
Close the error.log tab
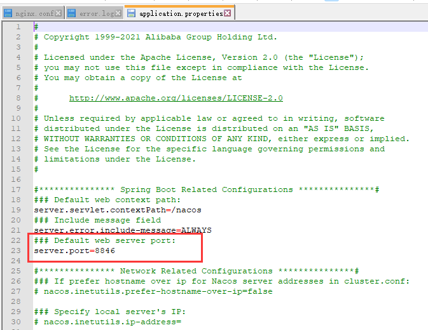(118, 13)
